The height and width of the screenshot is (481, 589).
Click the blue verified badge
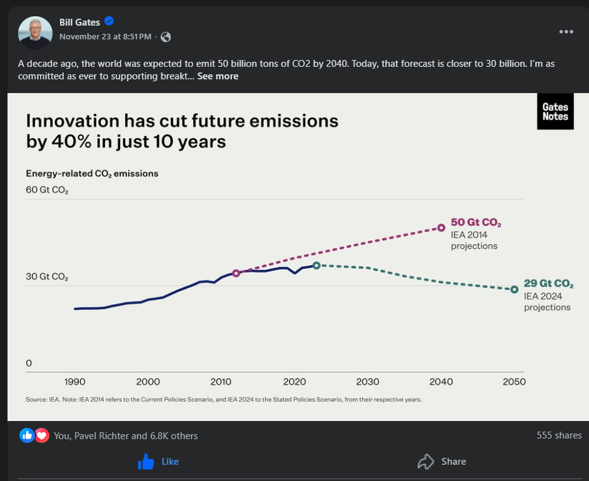109,22
